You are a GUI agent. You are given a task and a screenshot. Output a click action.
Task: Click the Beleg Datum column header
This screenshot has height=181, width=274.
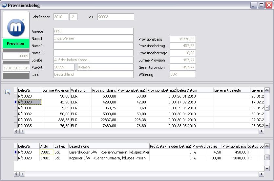(195, 90)
